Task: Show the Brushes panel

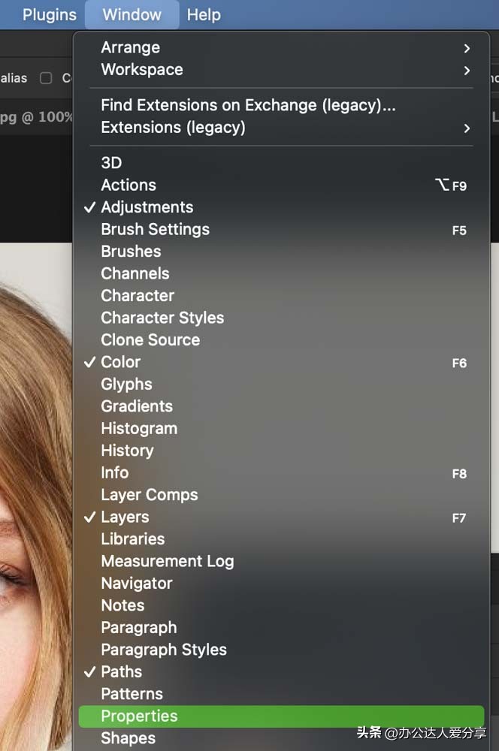Action: point(281,252)
